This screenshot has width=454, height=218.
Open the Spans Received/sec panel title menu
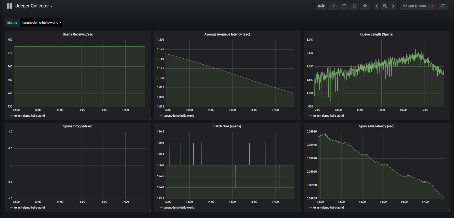click(78, 34)
